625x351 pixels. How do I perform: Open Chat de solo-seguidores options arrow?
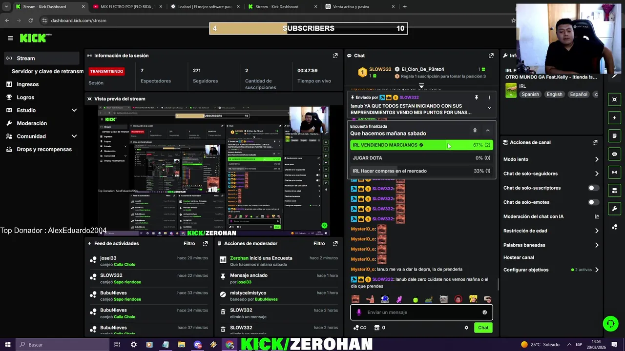(597, 174)
